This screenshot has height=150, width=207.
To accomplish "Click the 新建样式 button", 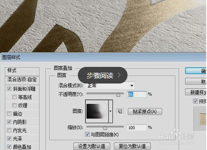I will click(x=196, y=92).
